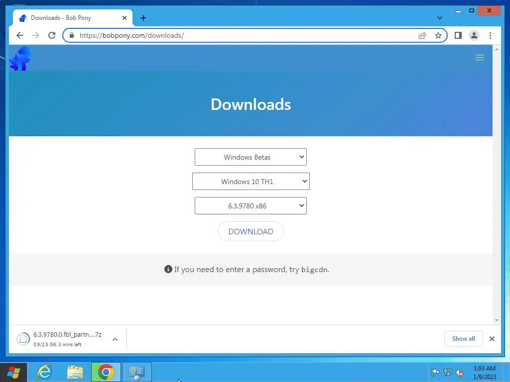Click the page vertical scrollbar
This screenshot has height=382, width=510.
tap(497, 185)
